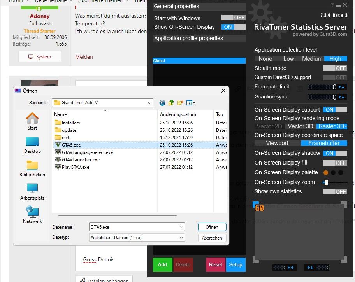Select the Global profile in RivaTuner list

point(199,61)
